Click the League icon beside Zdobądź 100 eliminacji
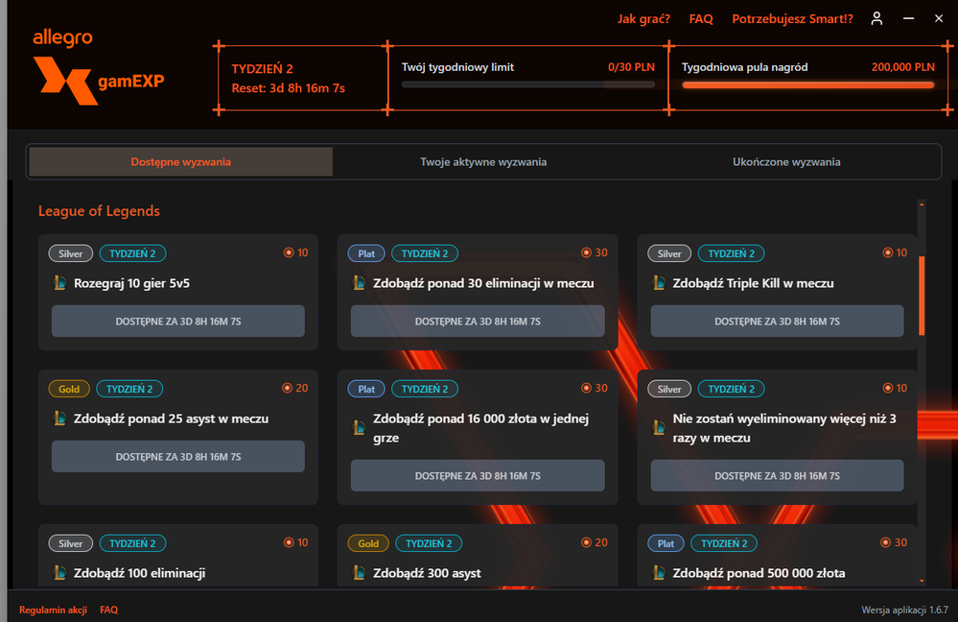 (x=59, y=573)
